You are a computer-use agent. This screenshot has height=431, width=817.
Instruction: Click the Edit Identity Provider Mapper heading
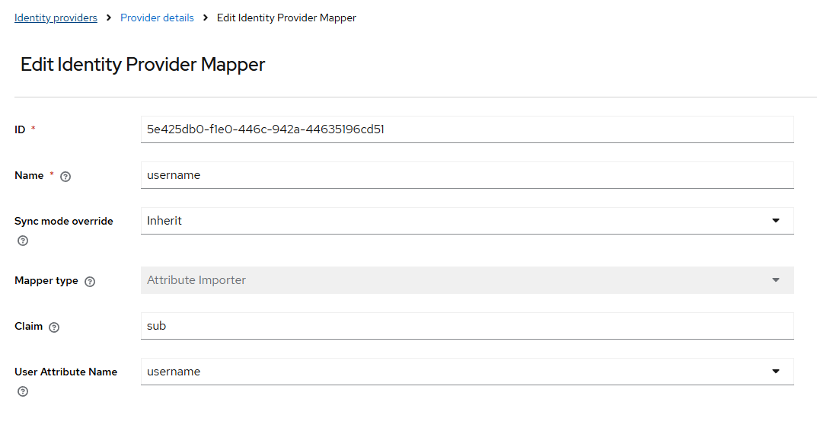coord(142,65)
